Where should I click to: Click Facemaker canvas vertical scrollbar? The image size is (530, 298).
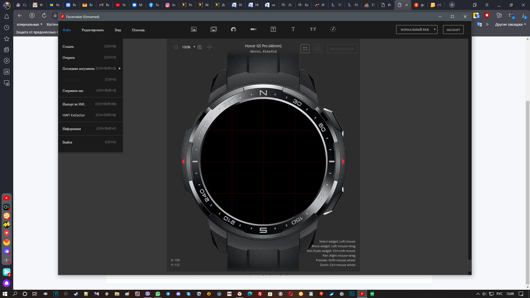point(470,149)
